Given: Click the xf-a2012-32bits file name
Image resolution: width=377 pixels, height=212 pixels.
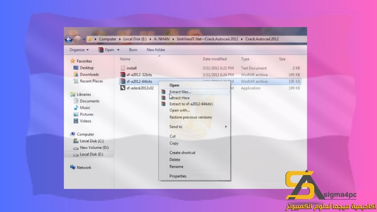Looking at the screenshot, I should coord(139,75).
